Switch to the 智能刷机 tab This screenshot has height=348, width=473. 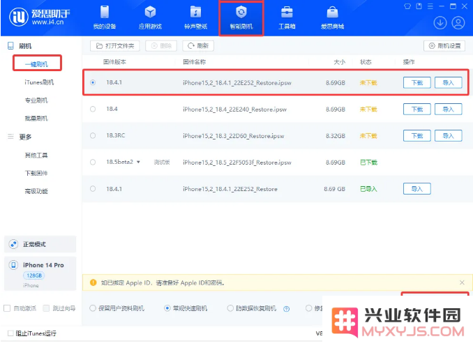(x=241, y=19)
